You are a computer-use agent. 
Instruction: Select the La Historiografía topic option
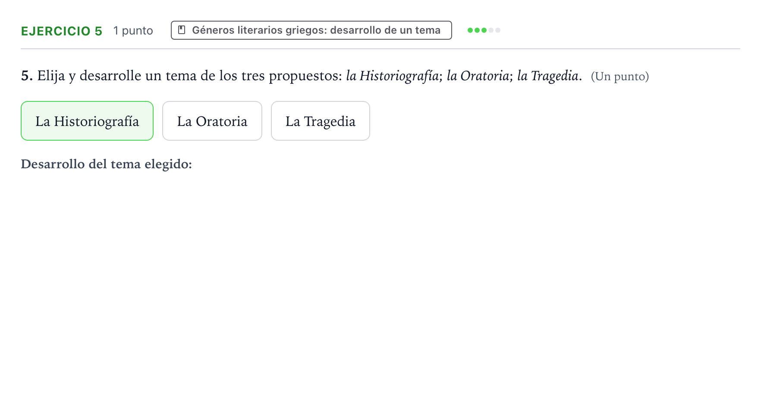(87, 121)
